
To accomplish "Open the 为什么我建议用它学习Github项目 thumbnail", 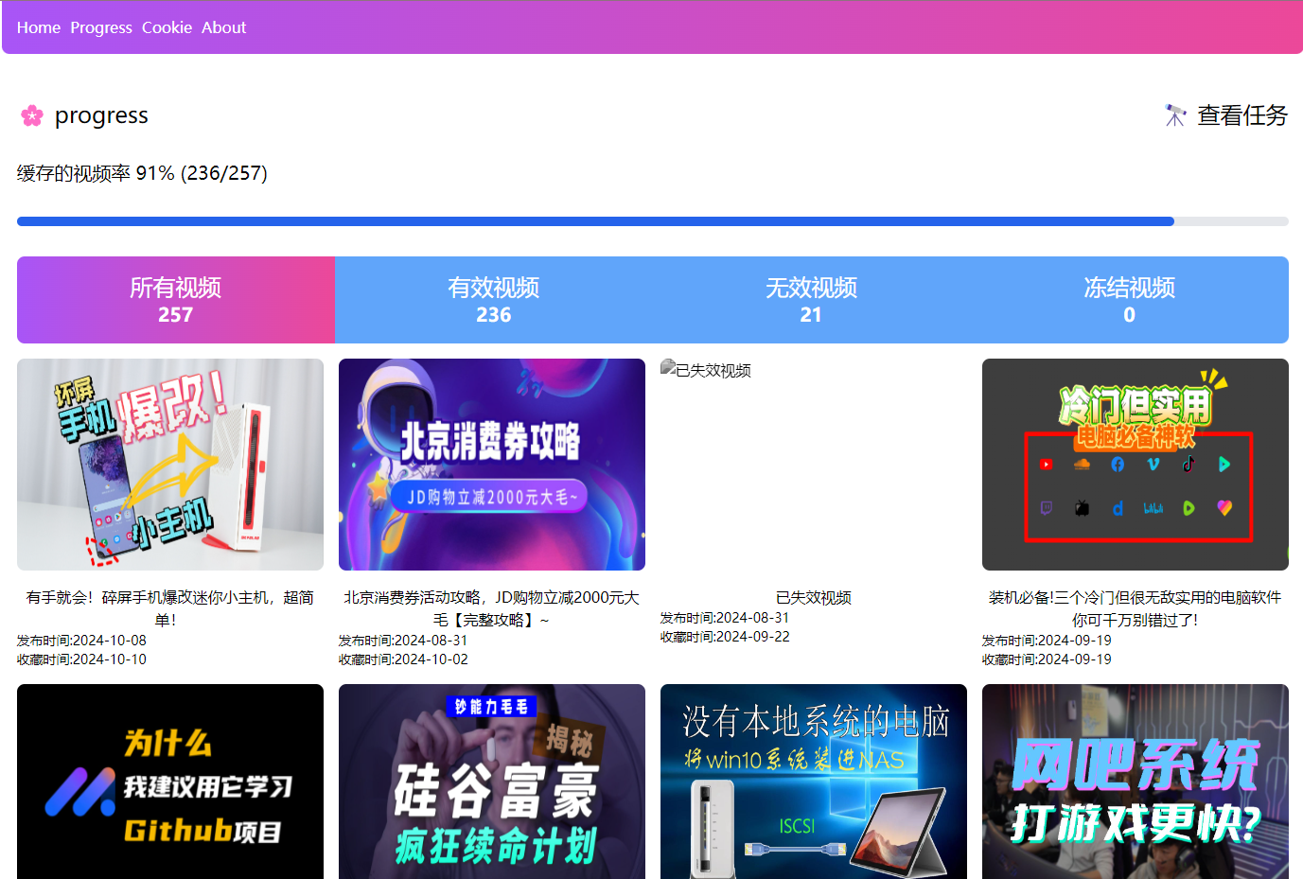I will tap(170, 782).
